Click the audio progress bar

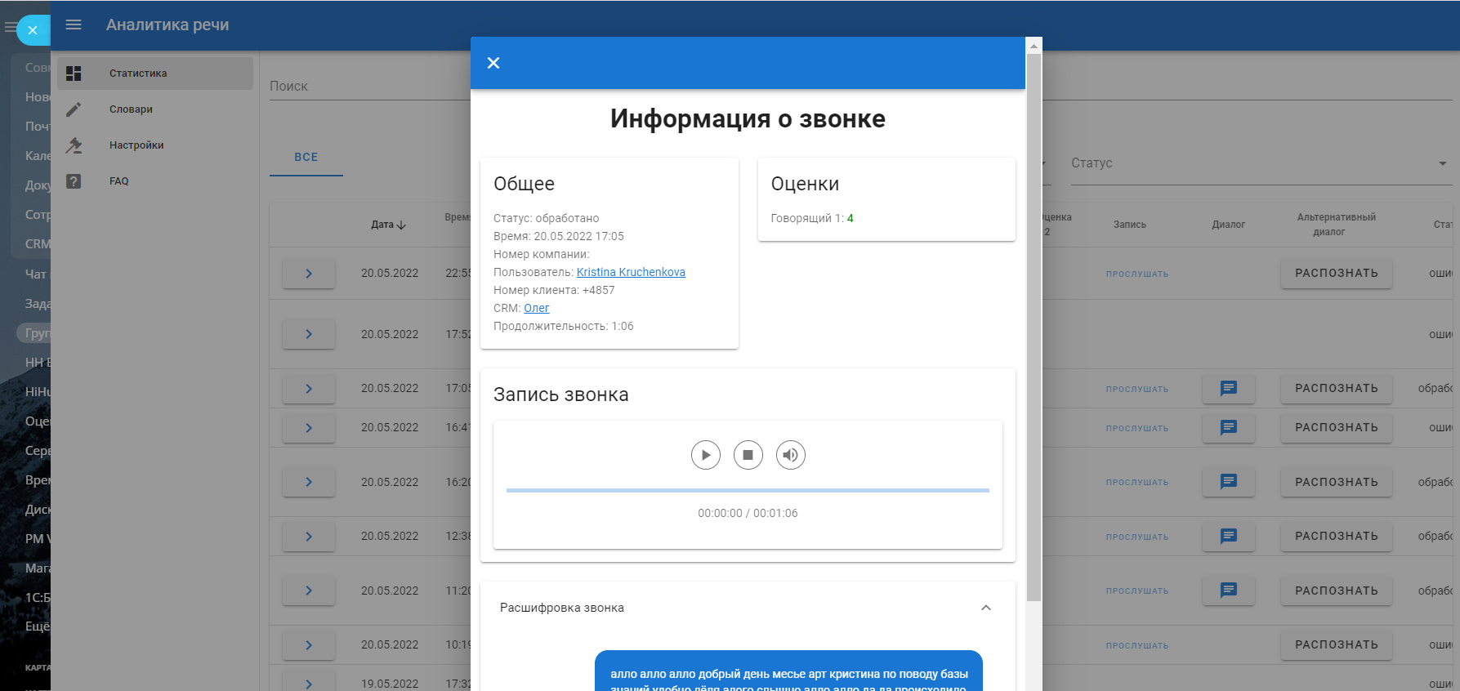tap(748, 490)
